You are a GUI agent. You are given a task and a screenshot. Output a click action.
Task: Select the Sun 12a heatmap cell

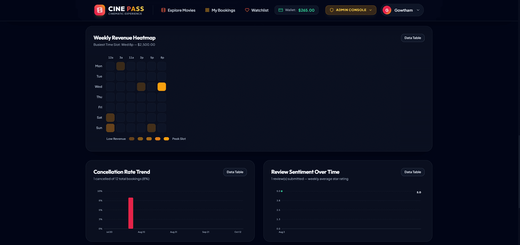(110, 128)
